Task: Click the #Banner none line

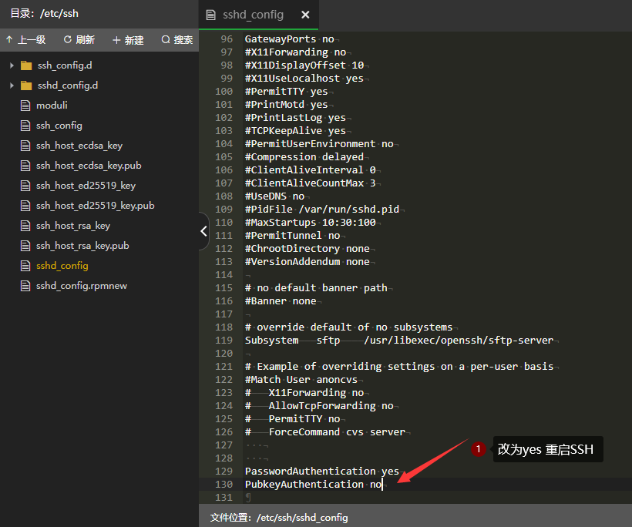Action: (x=281, y=301)
